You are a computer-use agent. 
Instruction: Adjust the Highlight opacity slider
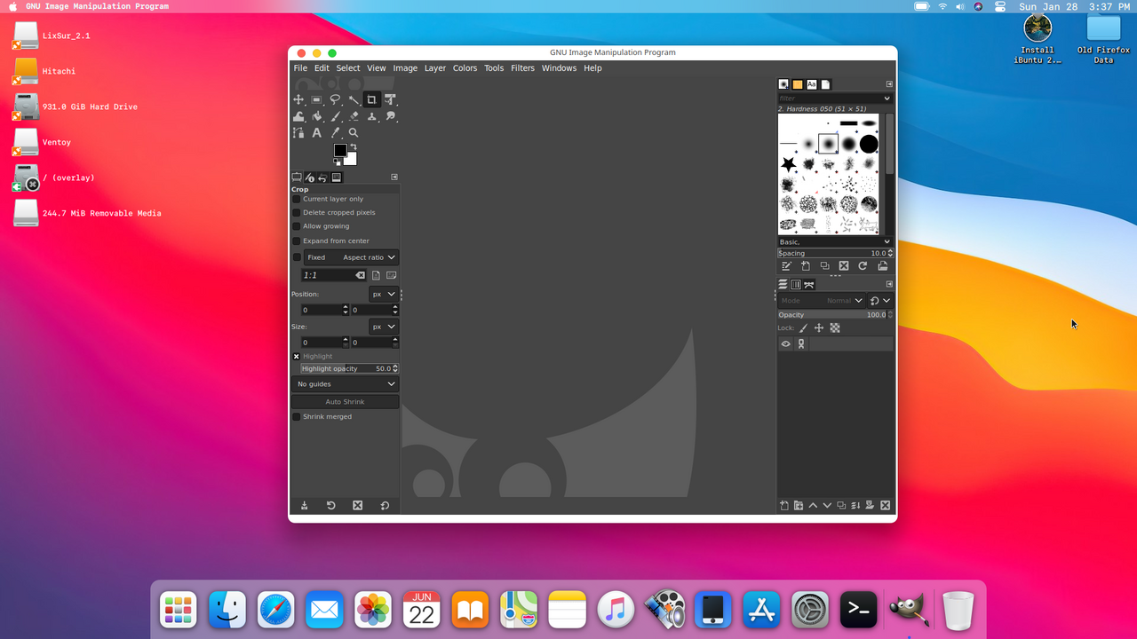349,368
